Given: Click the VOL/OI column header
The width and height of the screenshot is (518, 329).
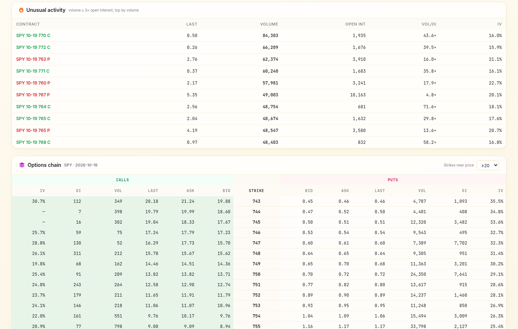Looking at the screenshot, I should [x=429, y=24].
